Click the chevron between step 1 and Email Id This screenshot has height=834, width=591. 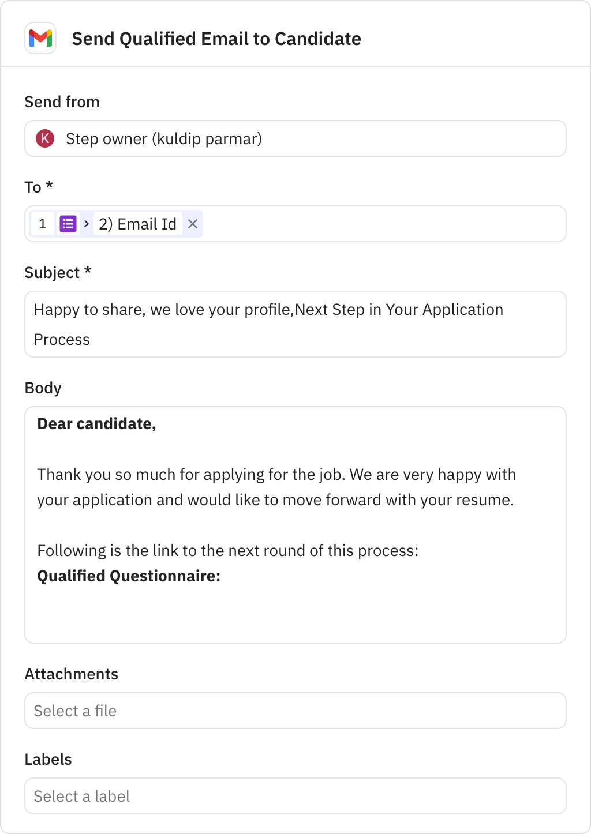pyautogui.click(x=87, y=224)
